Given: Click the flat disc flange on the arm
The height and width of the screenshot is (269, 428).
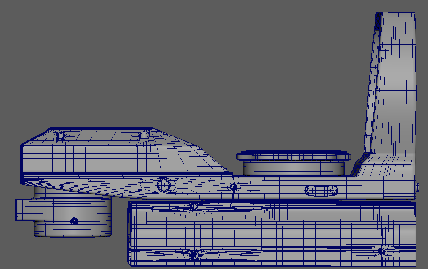Looking at the screenshot, I should tap(293, 156).
